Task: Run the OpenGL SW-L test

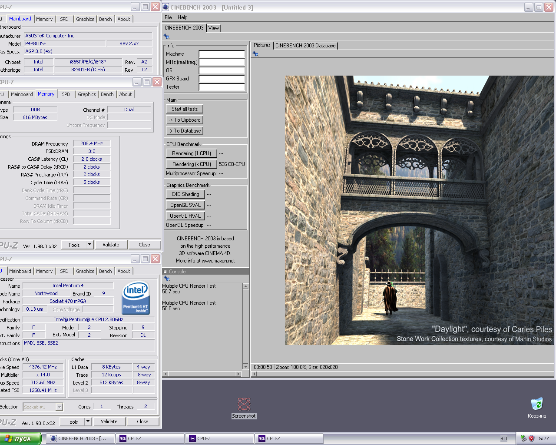Action: pyautogui.click(x=185, y=205)
